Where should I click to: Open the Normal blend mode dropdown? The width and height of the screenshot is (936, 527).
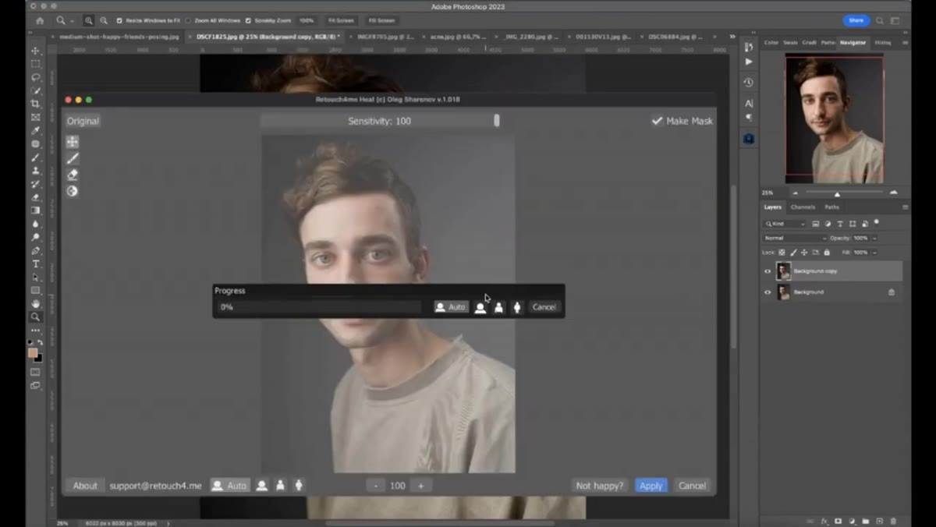[x=795, y=238]
